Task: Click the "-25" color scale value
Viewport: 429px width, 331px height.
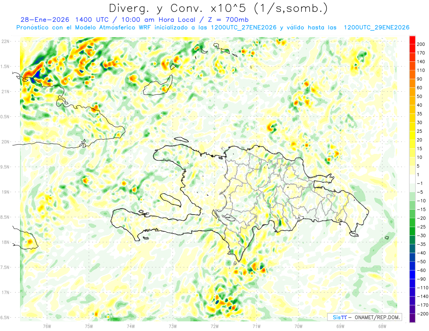Action: tap(421, 227)
